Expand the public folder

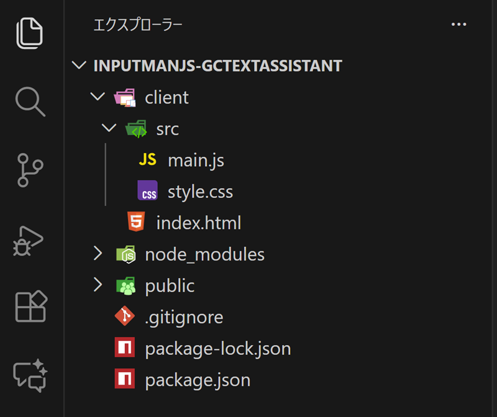98,285
